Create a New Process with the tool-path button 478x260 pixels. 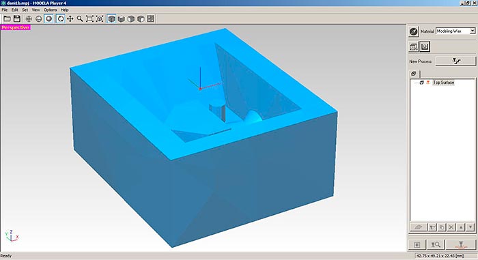pos(455,61)
